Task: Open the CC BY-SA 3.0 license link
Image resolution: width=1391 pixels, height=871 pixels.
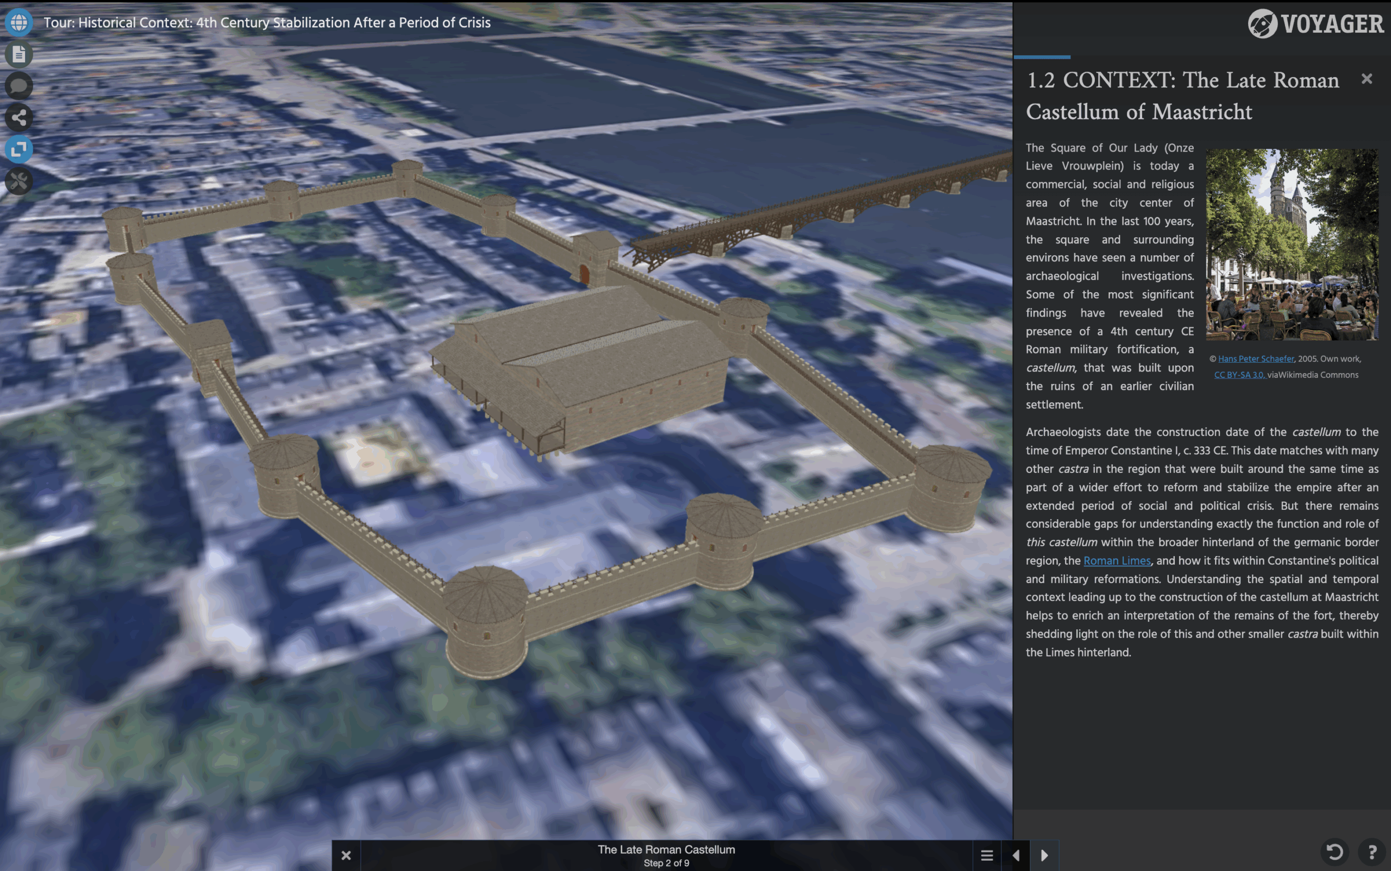Action: pos(1239,375)
